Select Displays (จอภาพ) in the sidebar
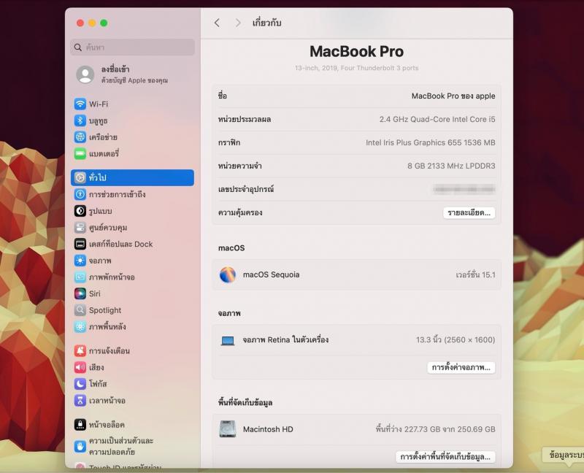 click(x=132, y=261)
